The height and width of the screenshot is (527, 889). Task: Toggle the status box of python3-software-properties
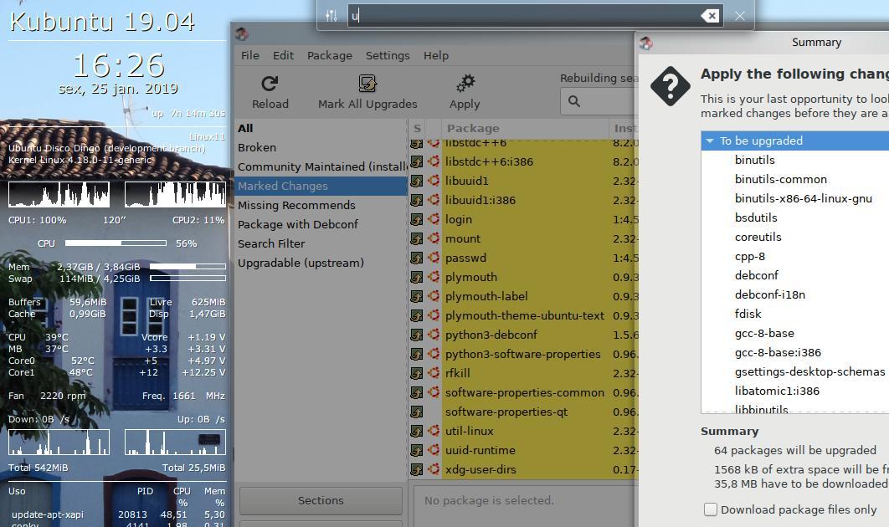(x=417, y=354)
